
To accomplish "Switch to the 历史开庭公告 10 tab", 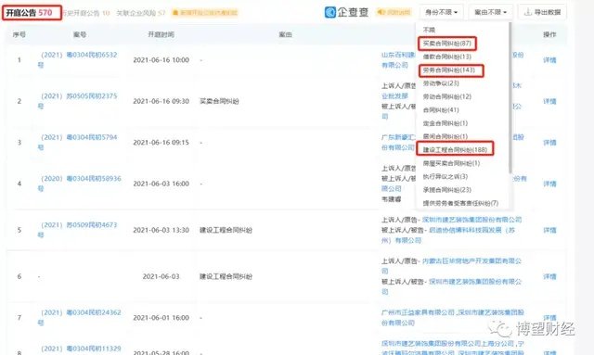I will coord(86,13).
